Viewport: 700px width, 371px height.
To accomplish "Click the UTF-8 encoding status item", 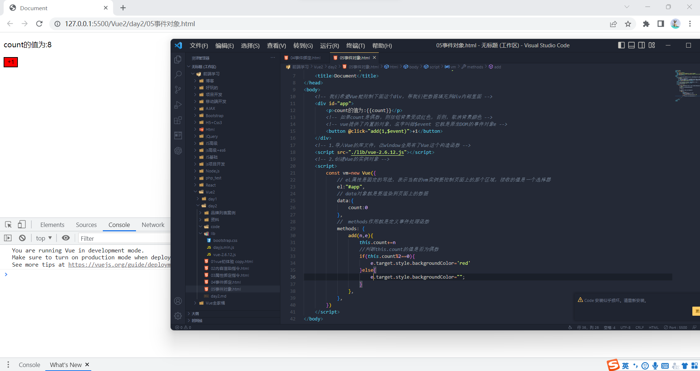I will pyautogui.click(x=625, y=327).
